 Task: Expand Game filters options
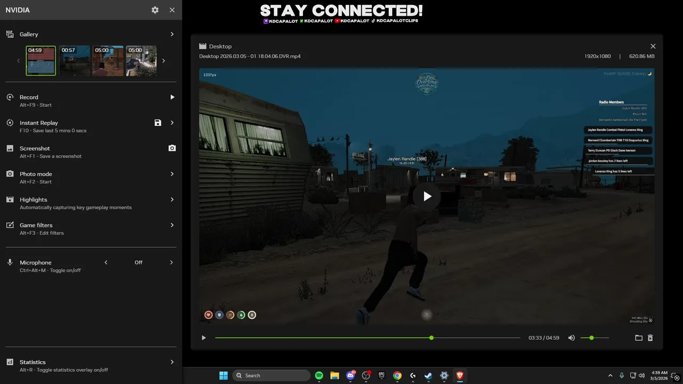click(x=172, y=225)
